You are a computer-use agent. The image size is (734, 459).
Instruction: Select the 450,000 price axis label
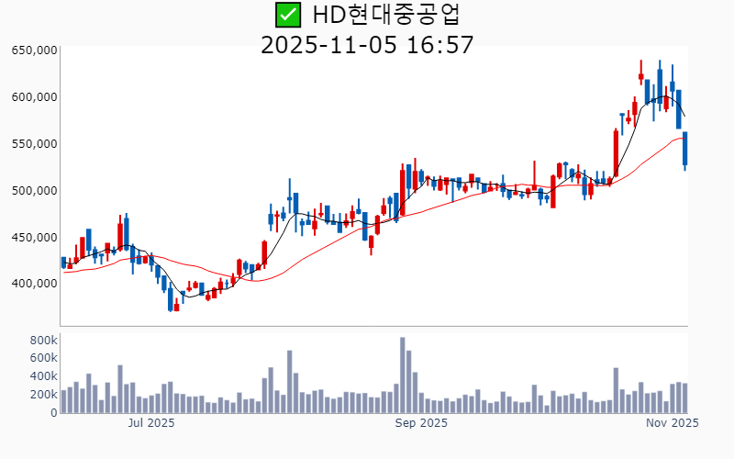(x=34, y=238)
